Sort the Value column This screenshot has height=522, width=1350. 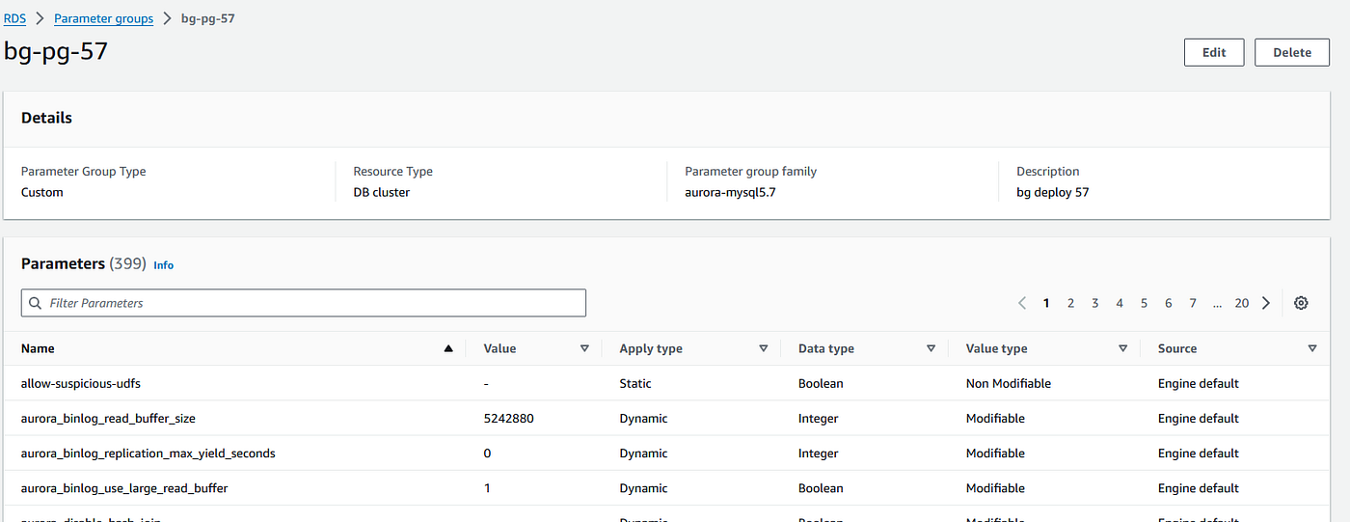tap(584, 348)
